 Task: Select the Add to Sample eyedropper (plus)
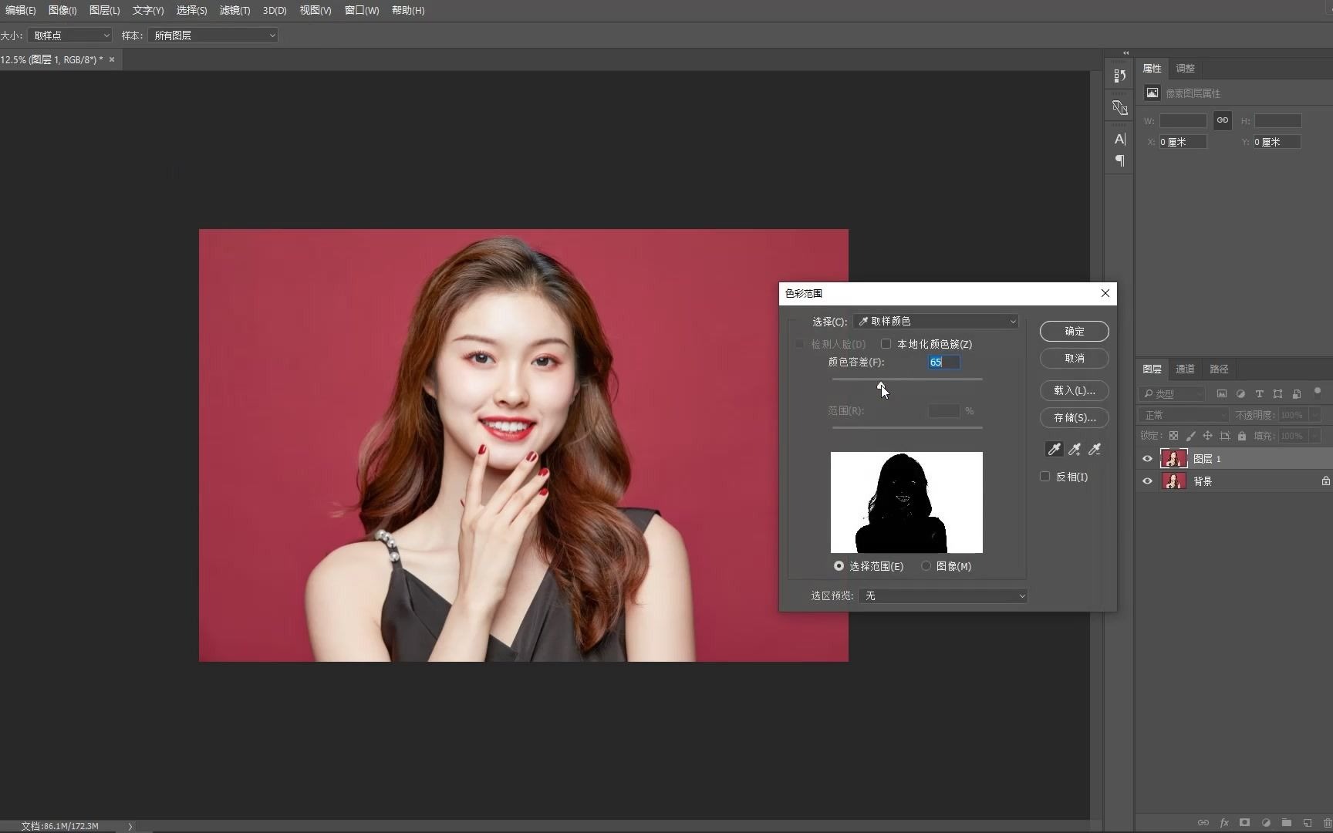click(1075, 449)
